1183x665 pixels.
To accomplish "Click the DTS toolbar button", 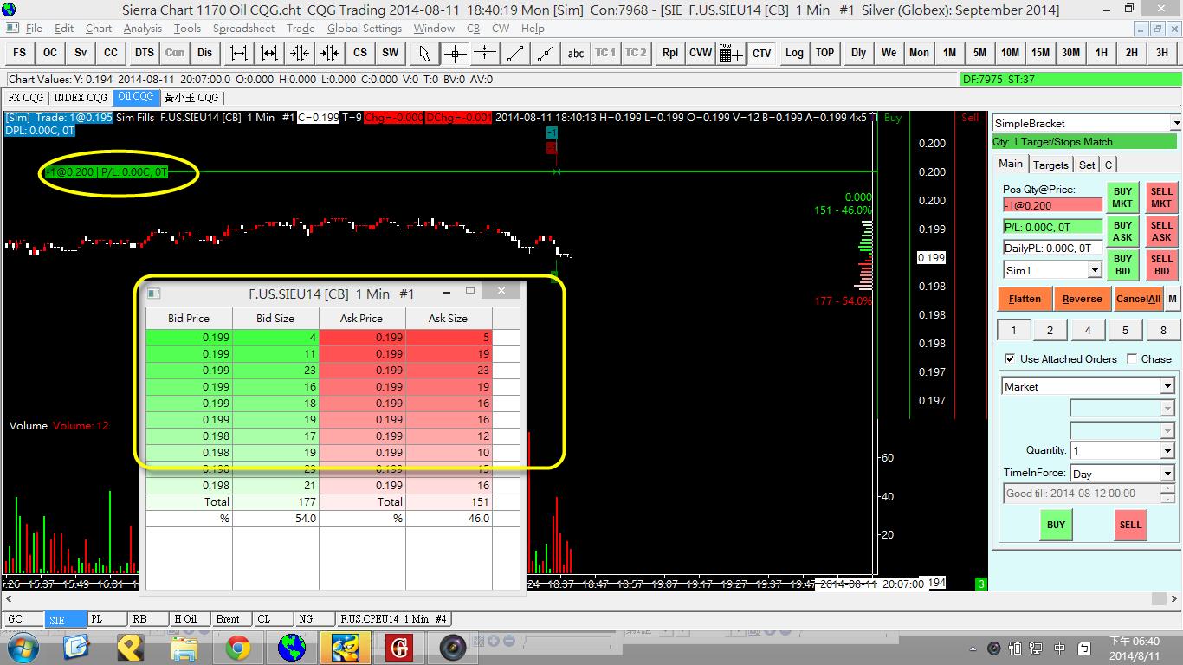I will (144, 53).
